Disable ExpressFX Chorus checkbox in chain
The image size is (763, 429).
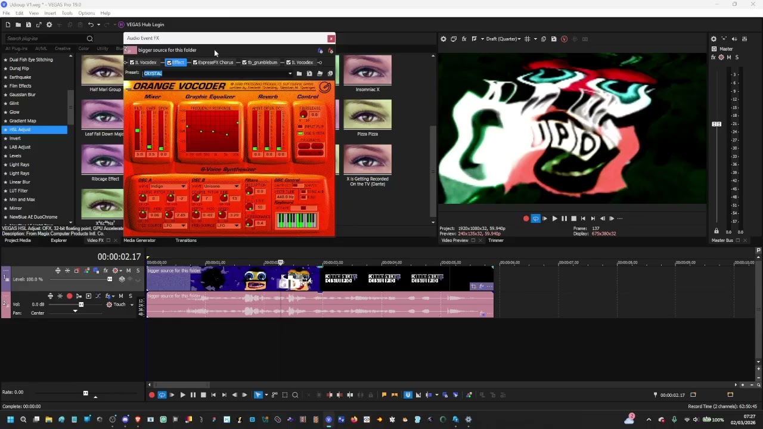coord(195,62)
